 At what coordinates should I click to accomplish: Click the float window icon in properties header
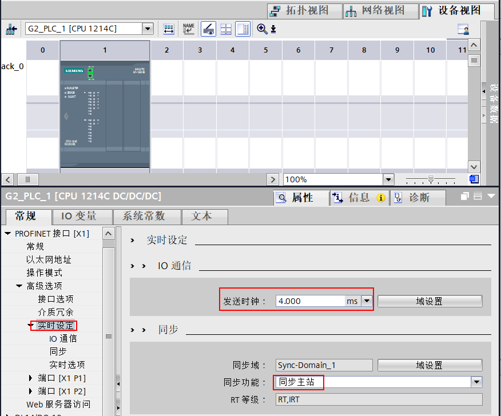click(466, 197)
